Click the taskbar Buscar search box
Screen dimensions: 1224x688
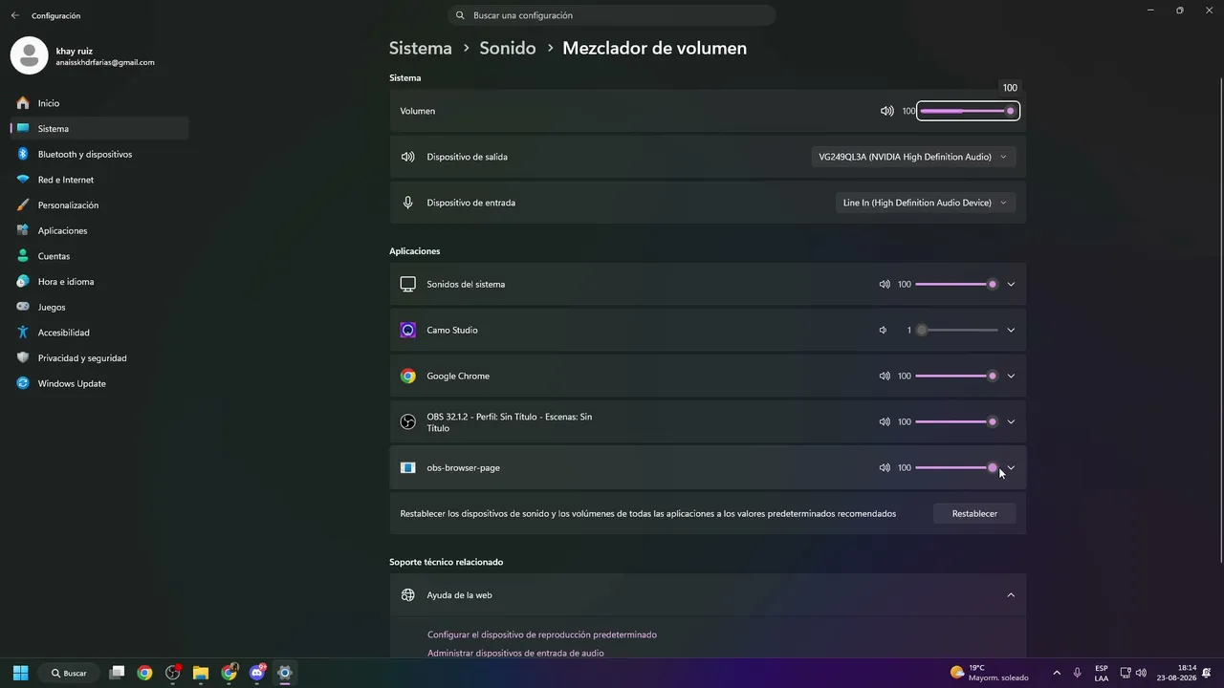(x=69, y=673)
